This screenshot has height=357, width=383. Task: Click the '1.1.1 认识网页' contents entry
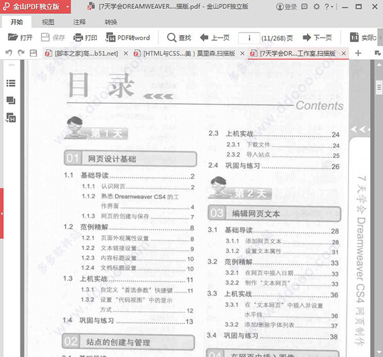tap(138, 187)
